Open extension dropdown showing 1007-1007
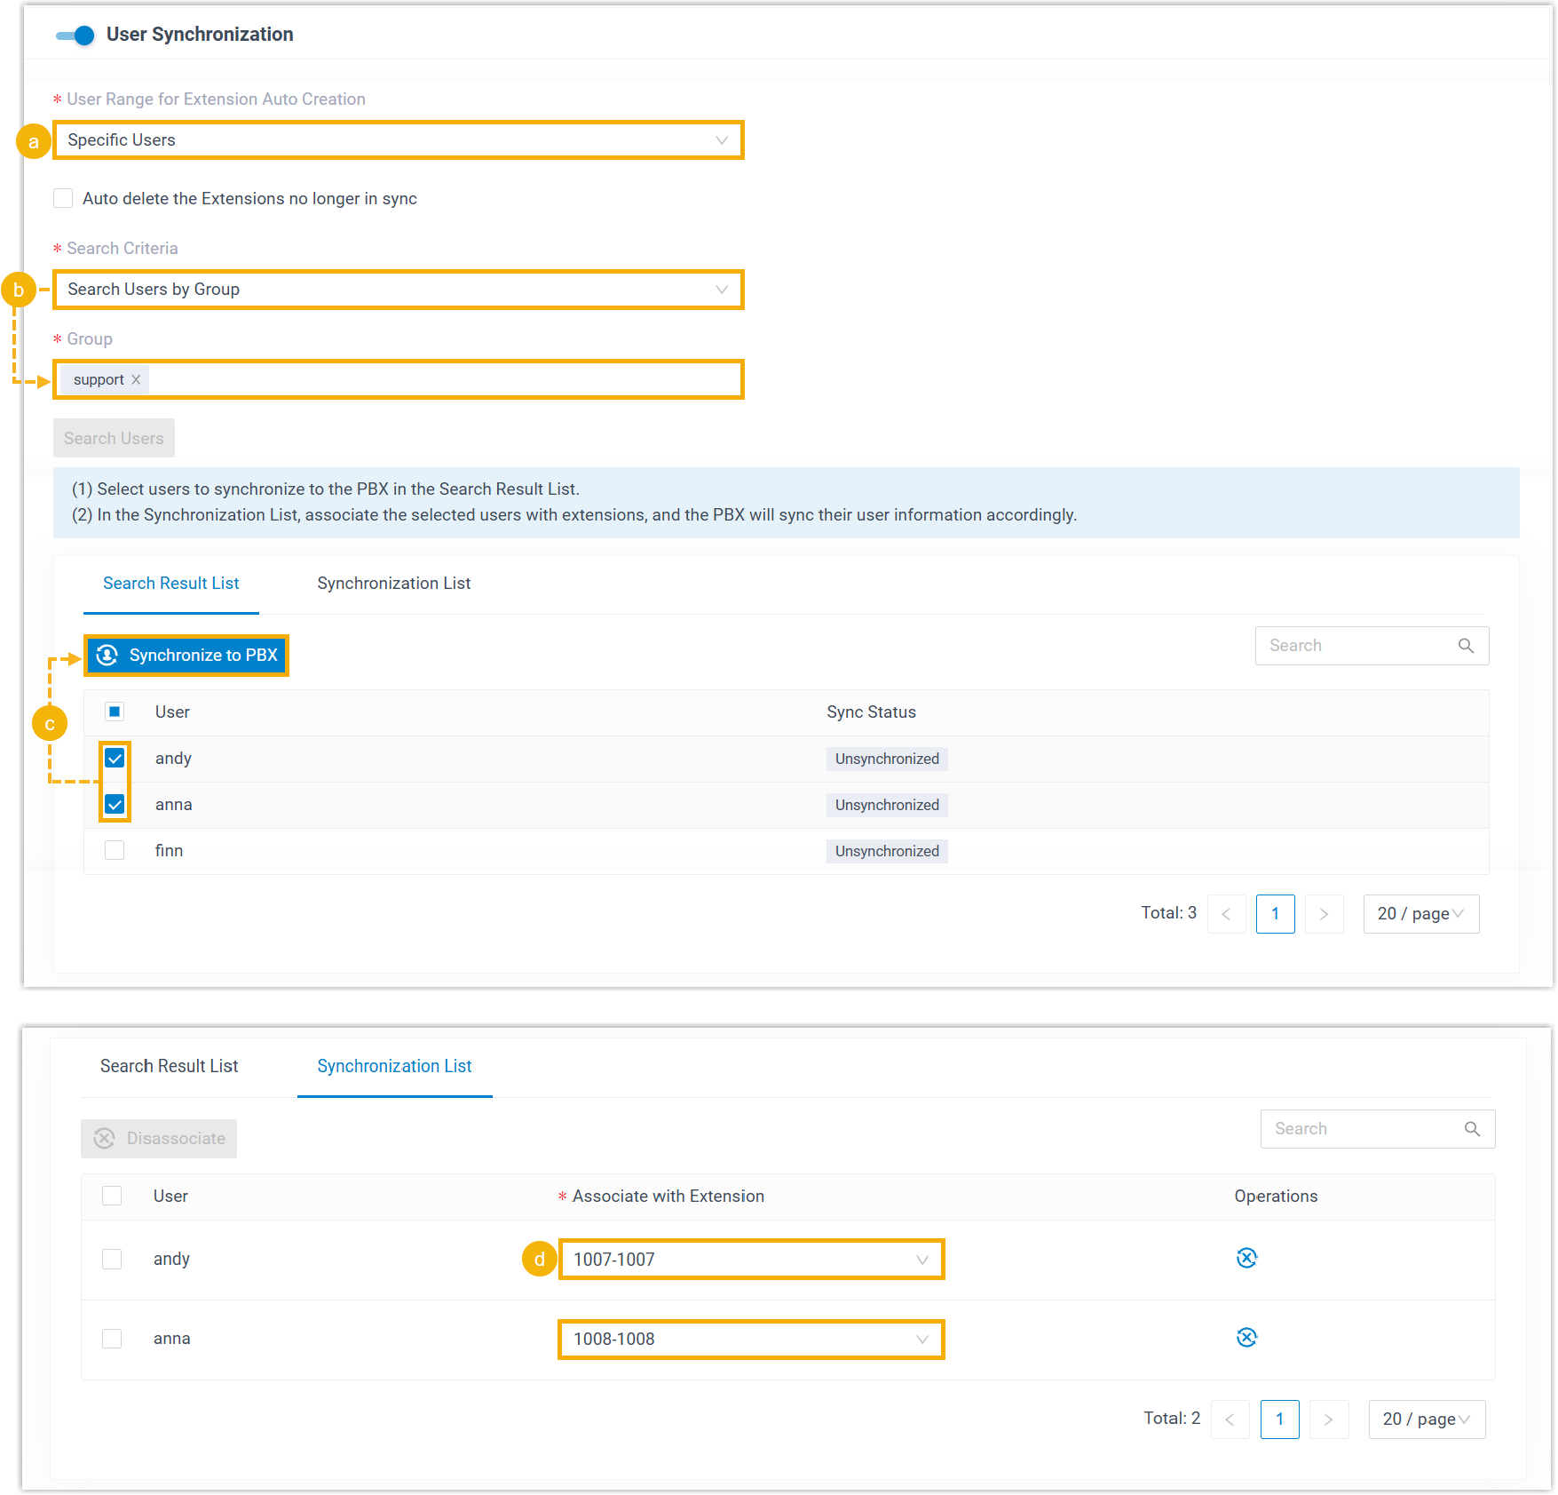1558x1495 pixels. pyautogui.click(x=750, y=1260)
